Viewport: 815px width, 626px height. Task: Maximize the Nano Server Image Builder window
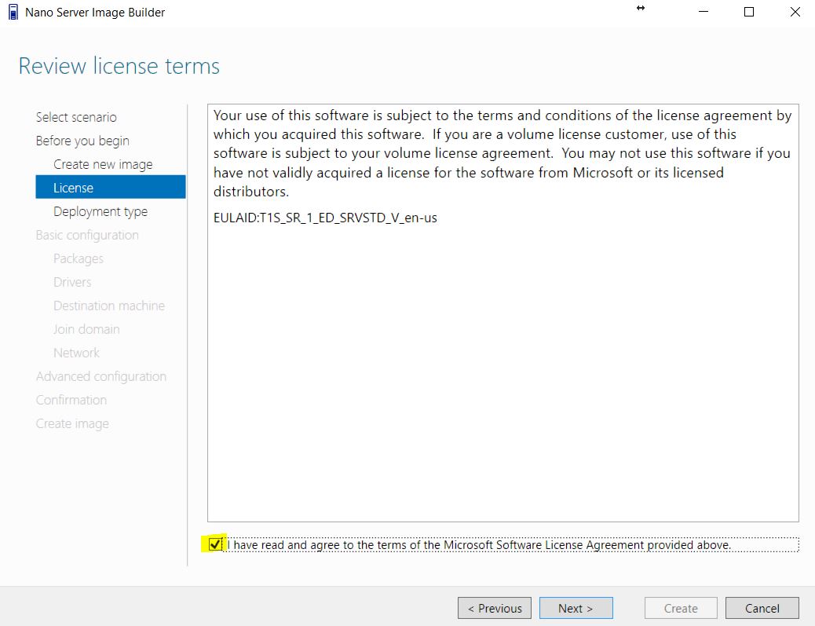click(749, 12)
